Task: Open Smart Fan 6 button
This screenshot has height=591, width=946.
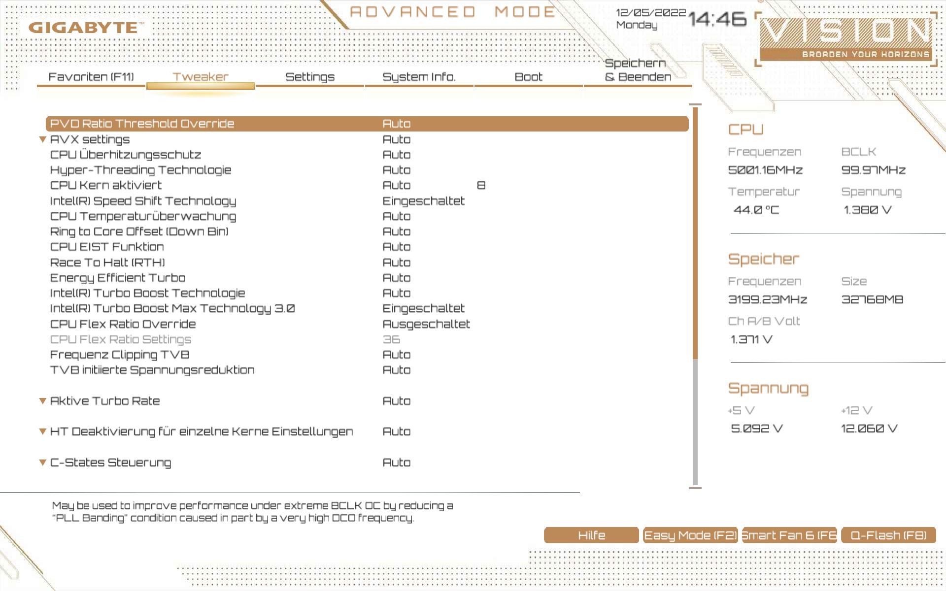Action: [789, 535]
